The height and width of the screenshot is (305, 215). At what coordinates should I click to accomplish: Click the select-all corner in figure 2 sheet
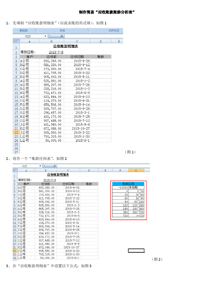click(x=15, y=170)
